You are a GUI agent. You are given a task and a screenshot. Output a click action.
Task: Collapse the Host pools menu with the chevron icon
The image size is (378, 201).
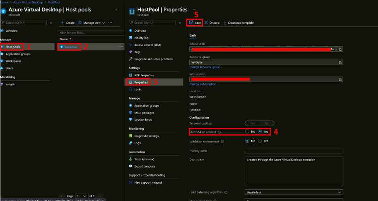point(51,23)
